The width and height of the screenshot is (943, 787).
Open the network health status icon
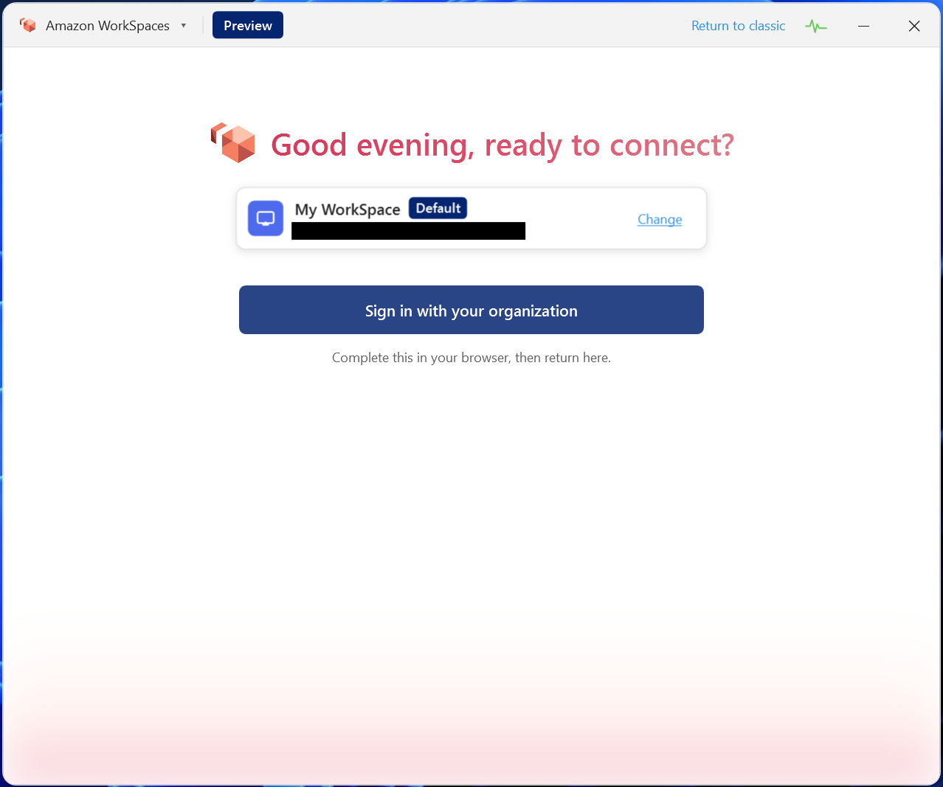click(816, 26)
